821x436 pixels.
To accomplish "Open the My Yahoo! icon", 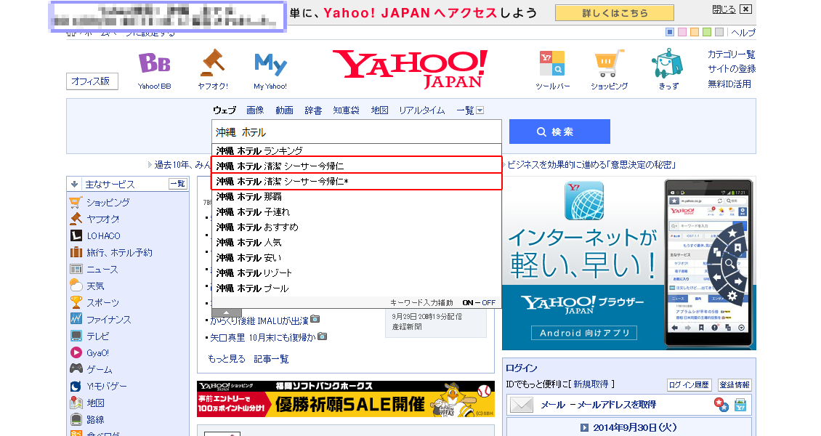I will [270, 65].
